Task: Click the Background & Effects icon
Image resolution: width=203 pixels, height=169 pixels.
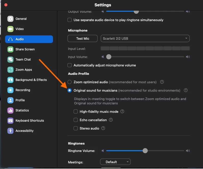Action: [10, 80]
